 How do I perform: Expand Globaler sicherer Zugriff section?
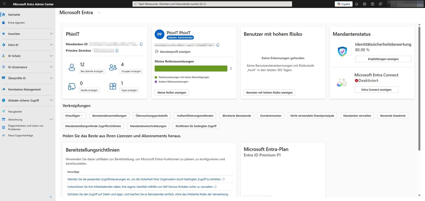pyautogui.click(x=51, y=100)
